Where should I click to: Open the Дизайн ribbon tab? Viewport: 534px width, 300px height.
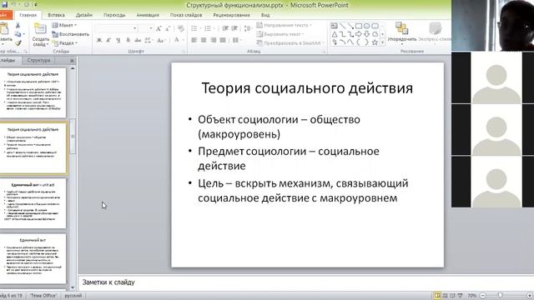84,15
